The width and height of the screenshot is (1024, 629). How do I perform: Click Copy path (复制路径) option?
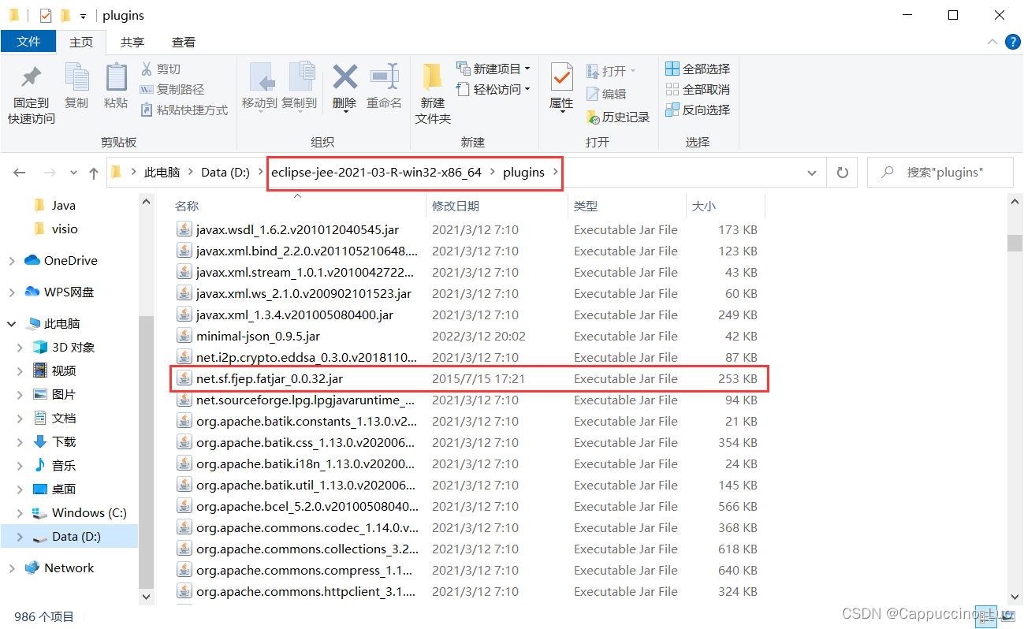173,90
